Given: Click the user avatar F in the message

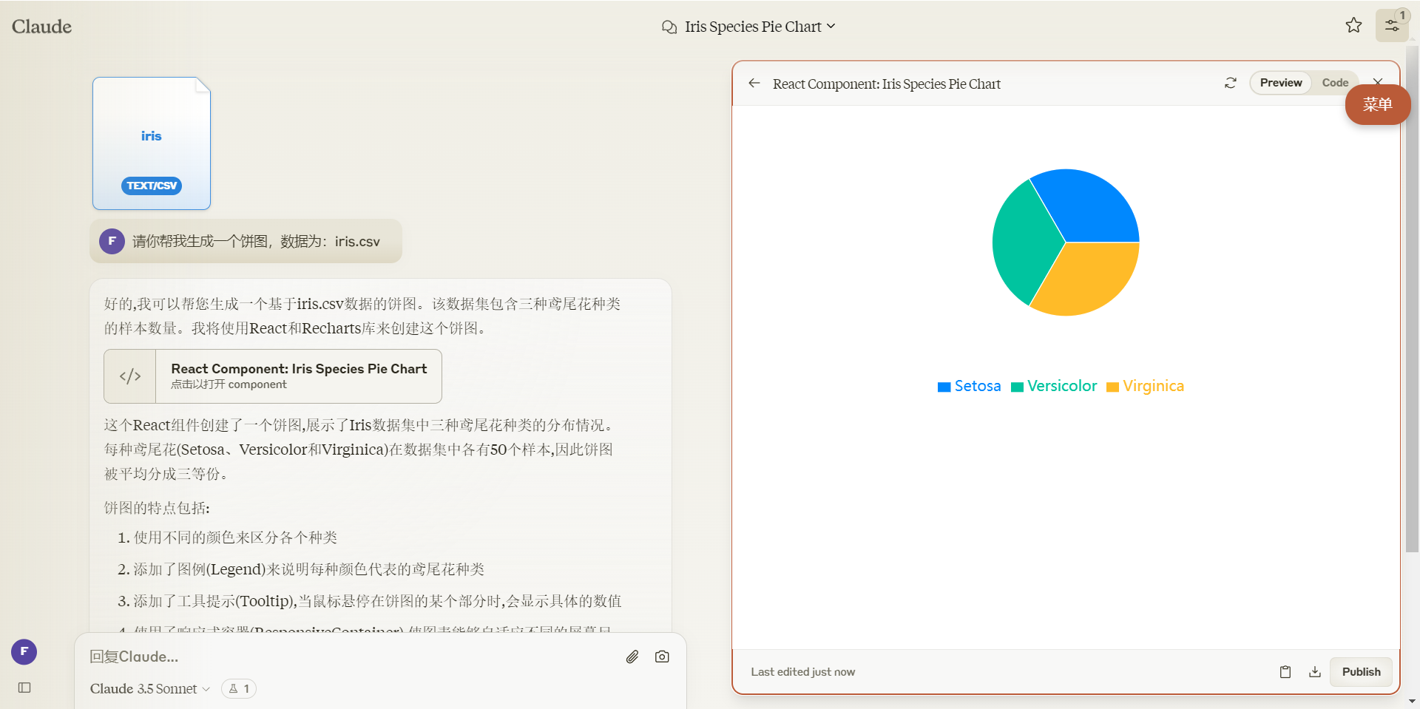Looking at the screenshot, I should coord(112,241).
